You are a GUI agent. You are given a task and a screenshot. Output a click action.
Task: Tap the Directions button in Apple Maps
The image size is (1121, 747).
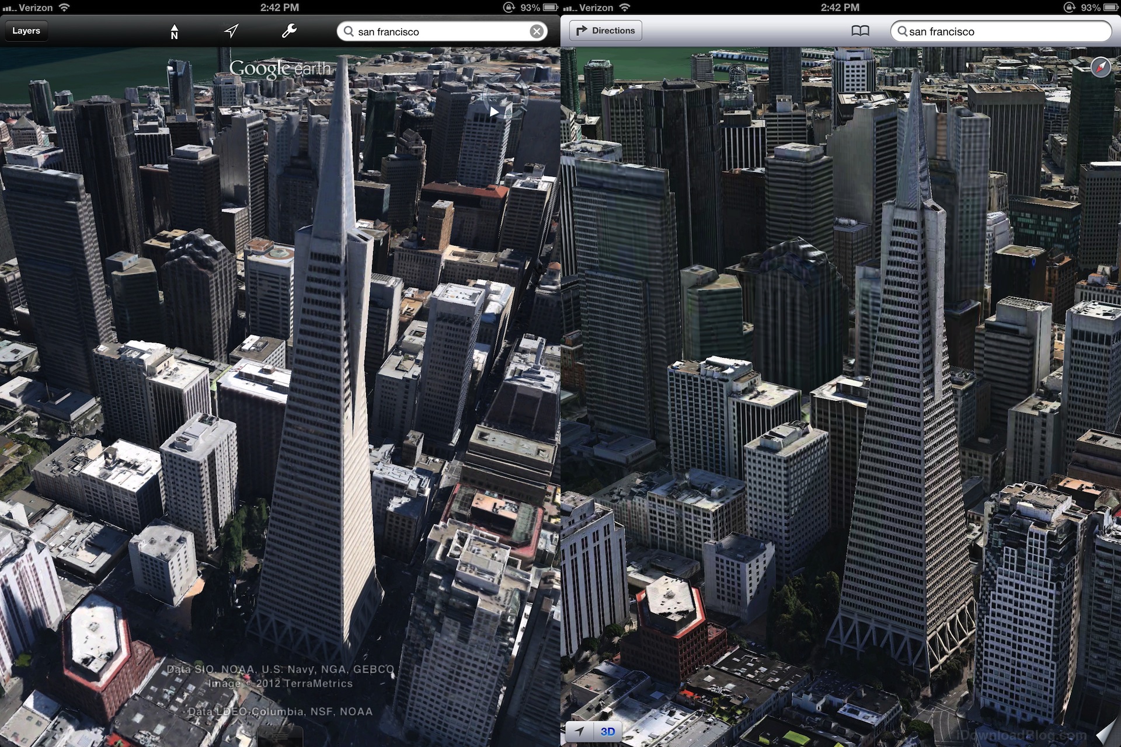[x=605, y=30]
